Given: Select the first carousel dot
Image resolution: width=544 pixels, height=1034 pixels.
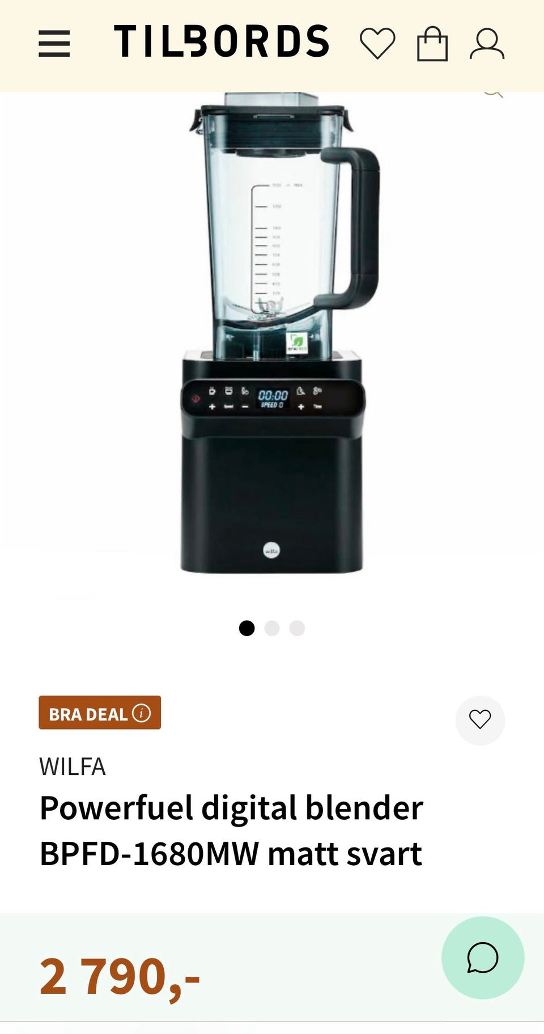Looking at the screenshot, I should point(246,628).
